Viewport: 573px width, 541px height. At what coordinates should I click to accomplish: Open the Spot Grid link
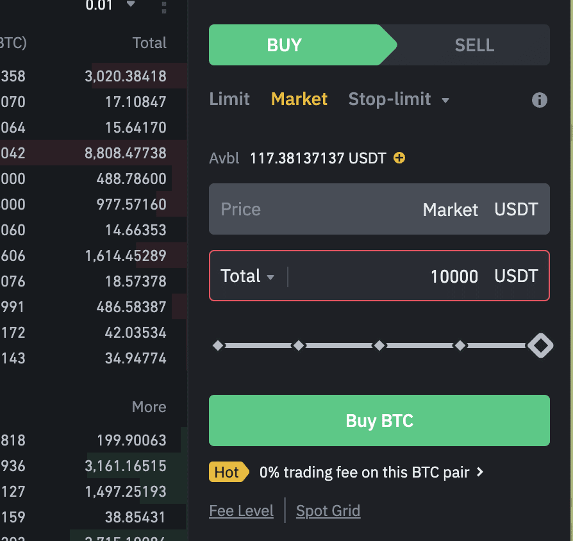pyautogui.click(x=328, y=511)
